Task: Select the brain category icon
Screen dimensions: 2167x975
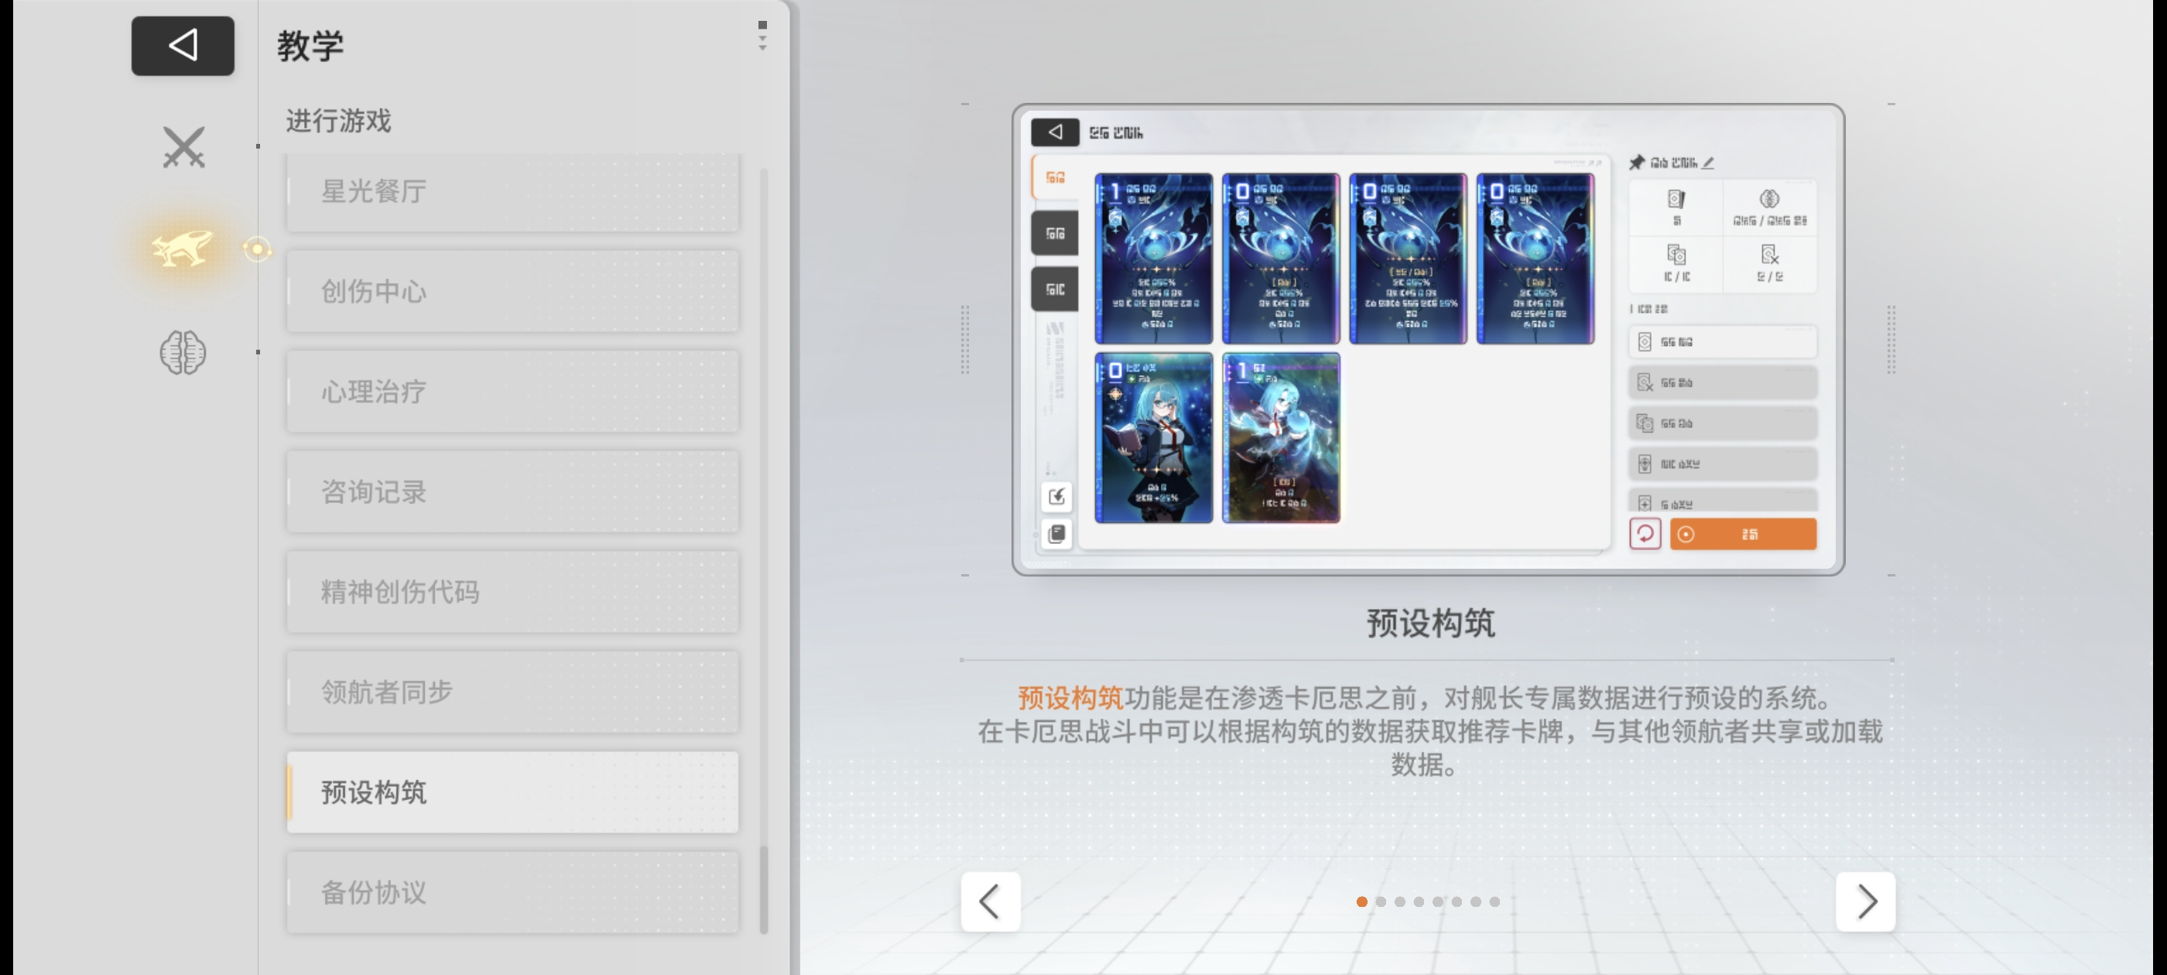Action: tap(183, 351)
